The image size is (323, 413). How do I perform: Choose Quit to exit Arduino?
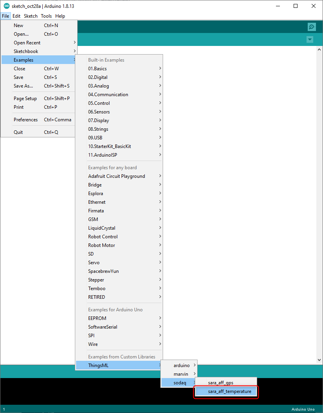pyautogui.click(x=39, y=132)
